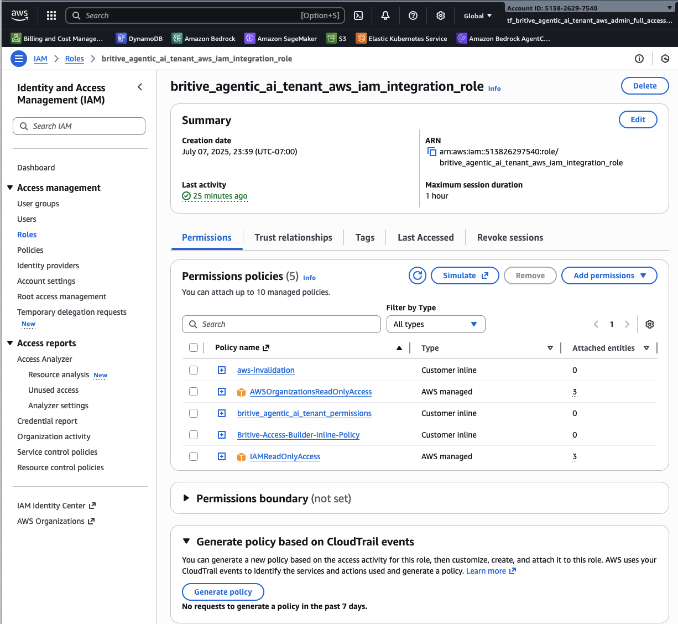Viewport: 678px width, 624px height.
Task: Collapse the IAM sidebar panel
Action: (140, 87)
